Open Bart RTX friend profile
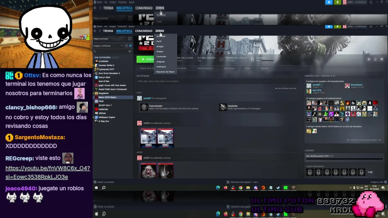This screenshot has width=388, height=218. coord(317,90)
